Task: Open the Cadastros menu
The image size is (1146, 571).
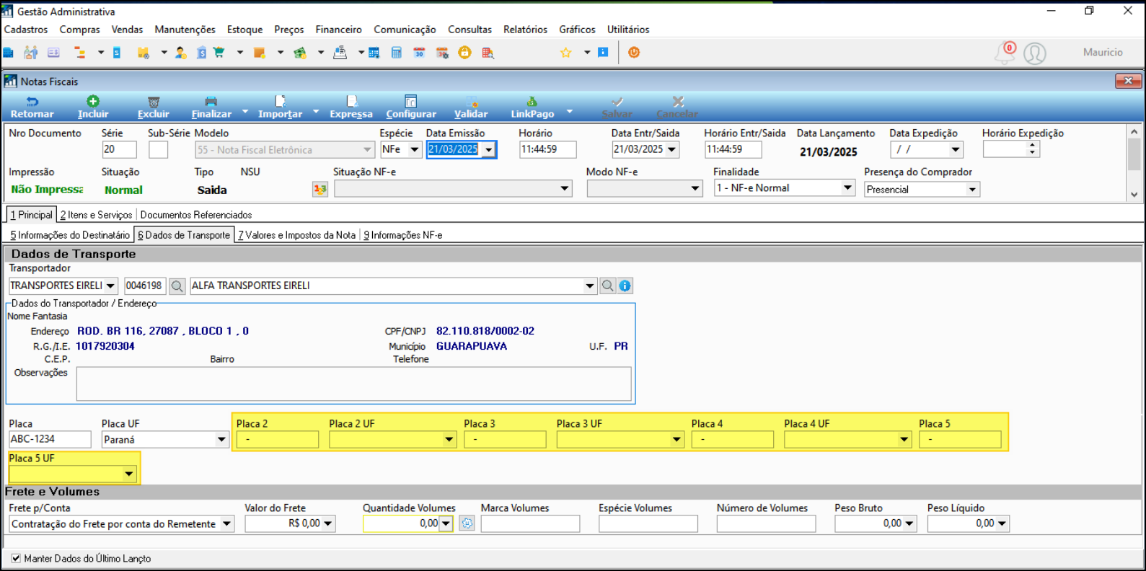Action: click(26, 30)
